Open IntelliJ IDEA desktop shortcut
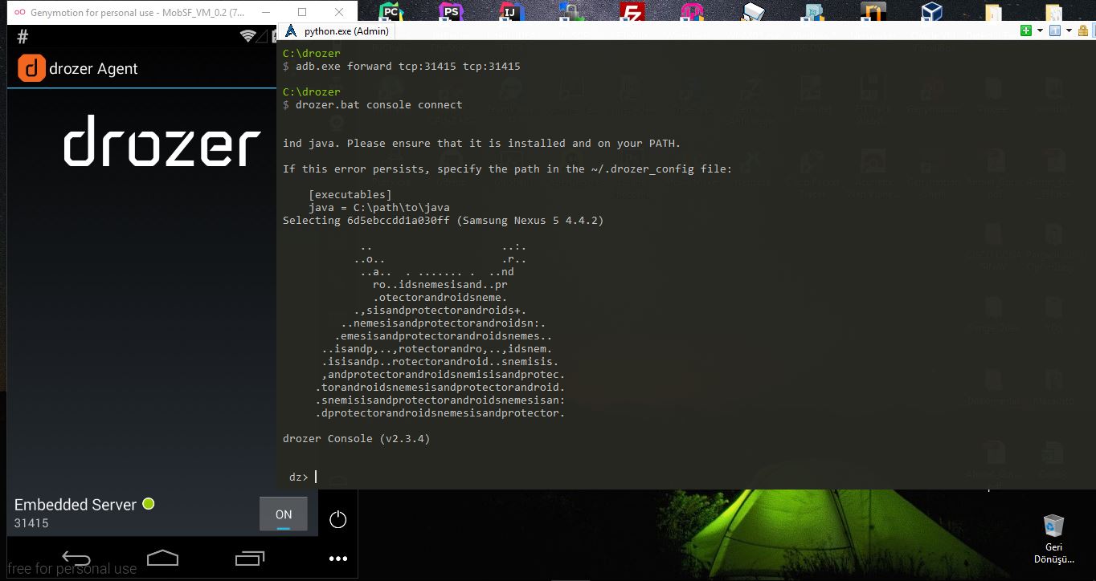 point(509,14)
